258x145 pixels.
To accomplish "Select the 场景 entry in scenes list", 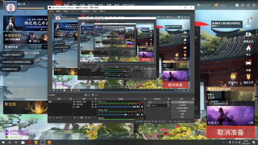I will (x=60, y=102).
